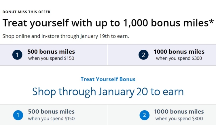Click 'Shop online and in-store through January 19th' text
The image size is (216, 125).
pyautogui.click(x=56, y=36)
